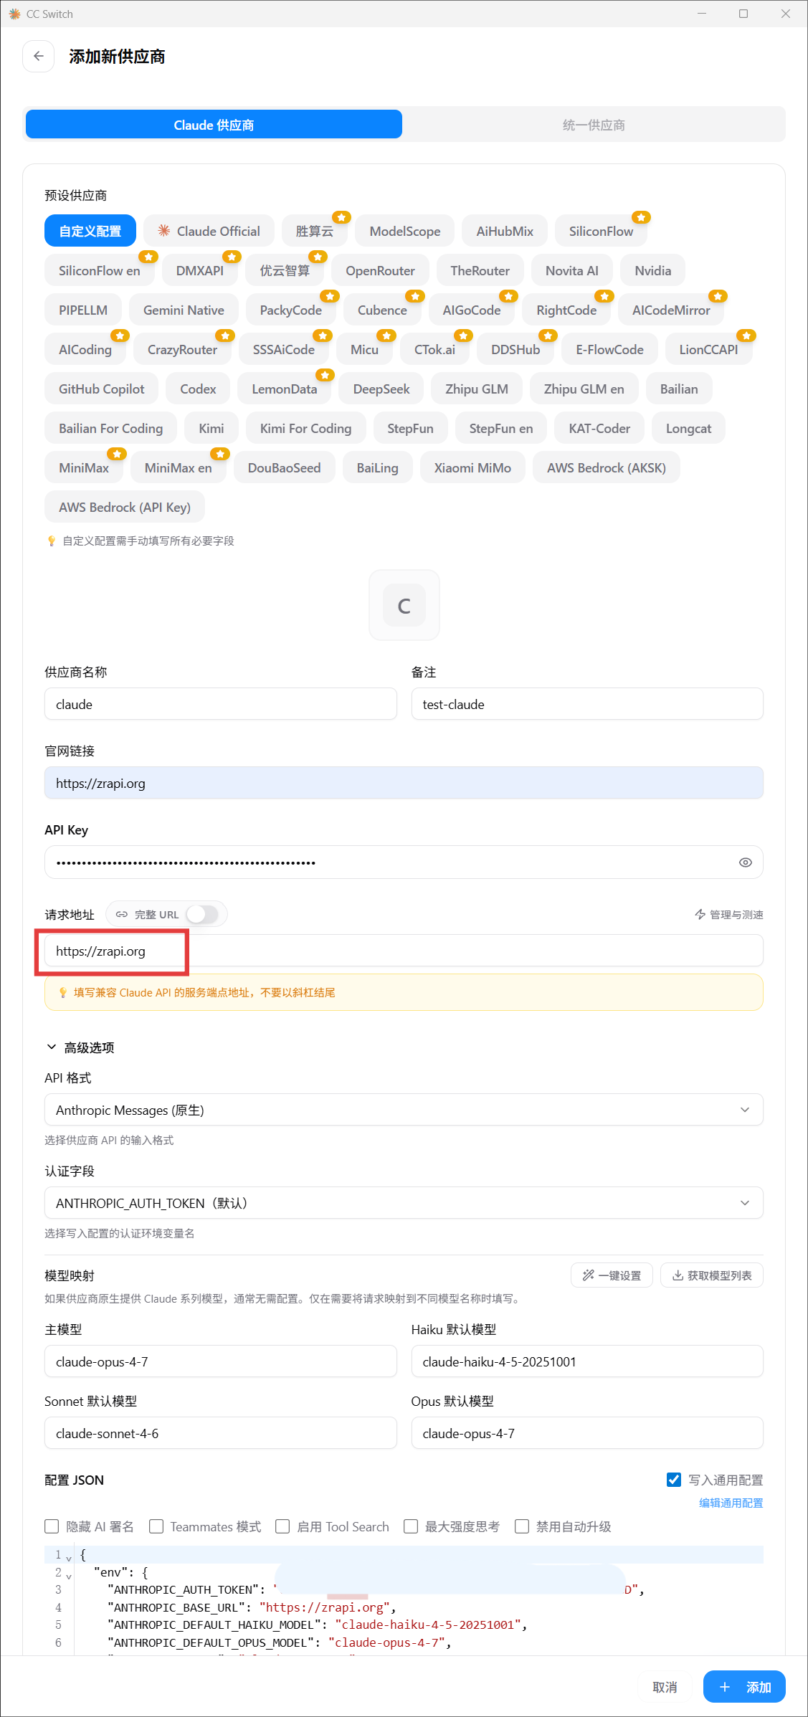
Task: Check 最大强度思考 checkbox
Action: 411,1526
